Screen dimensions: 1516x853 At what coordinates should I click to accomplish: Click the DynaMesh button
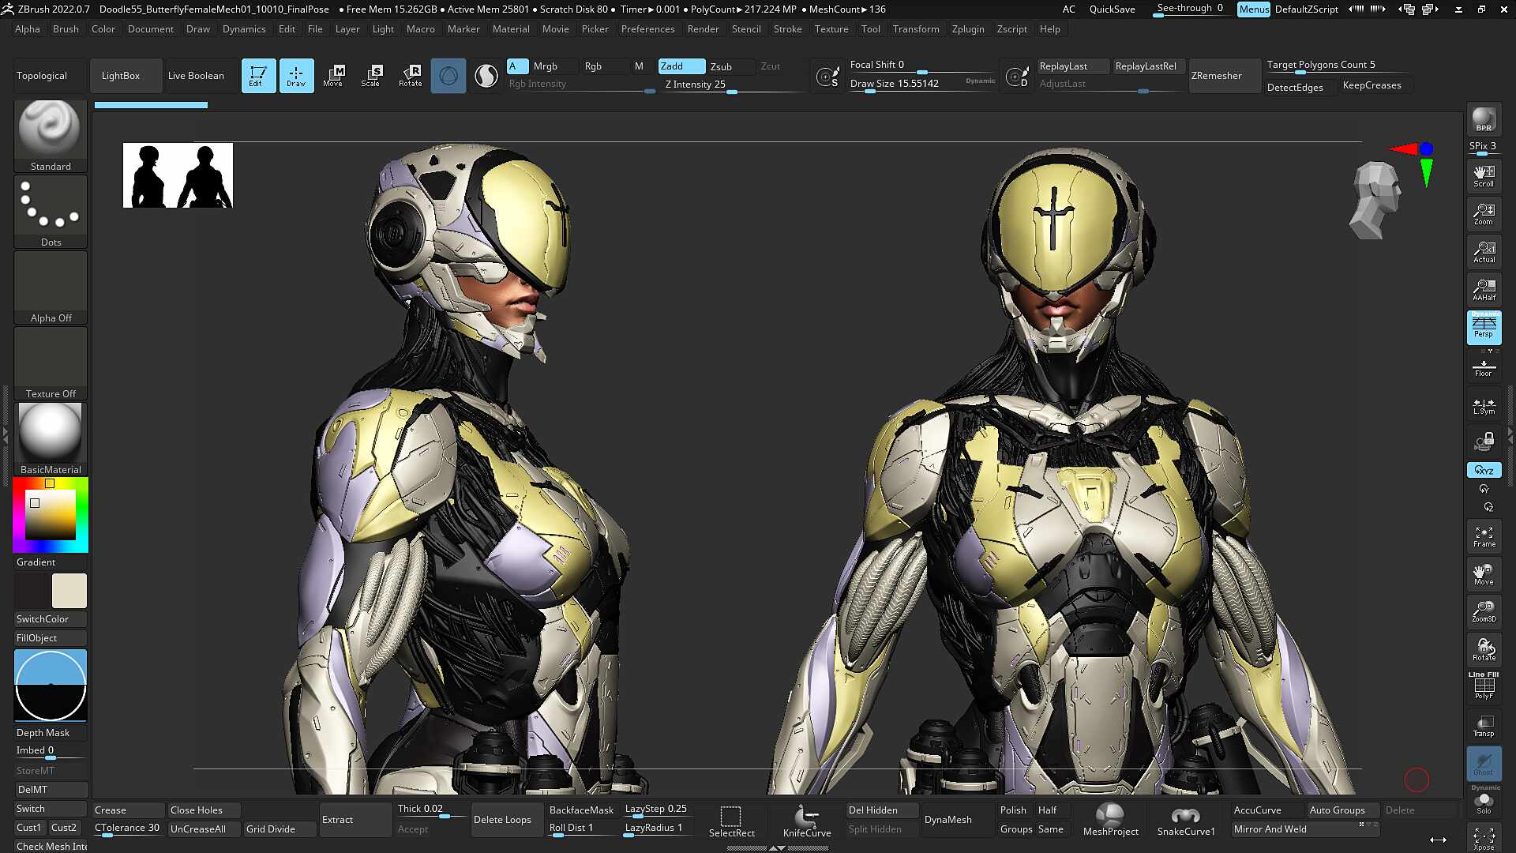948,820
